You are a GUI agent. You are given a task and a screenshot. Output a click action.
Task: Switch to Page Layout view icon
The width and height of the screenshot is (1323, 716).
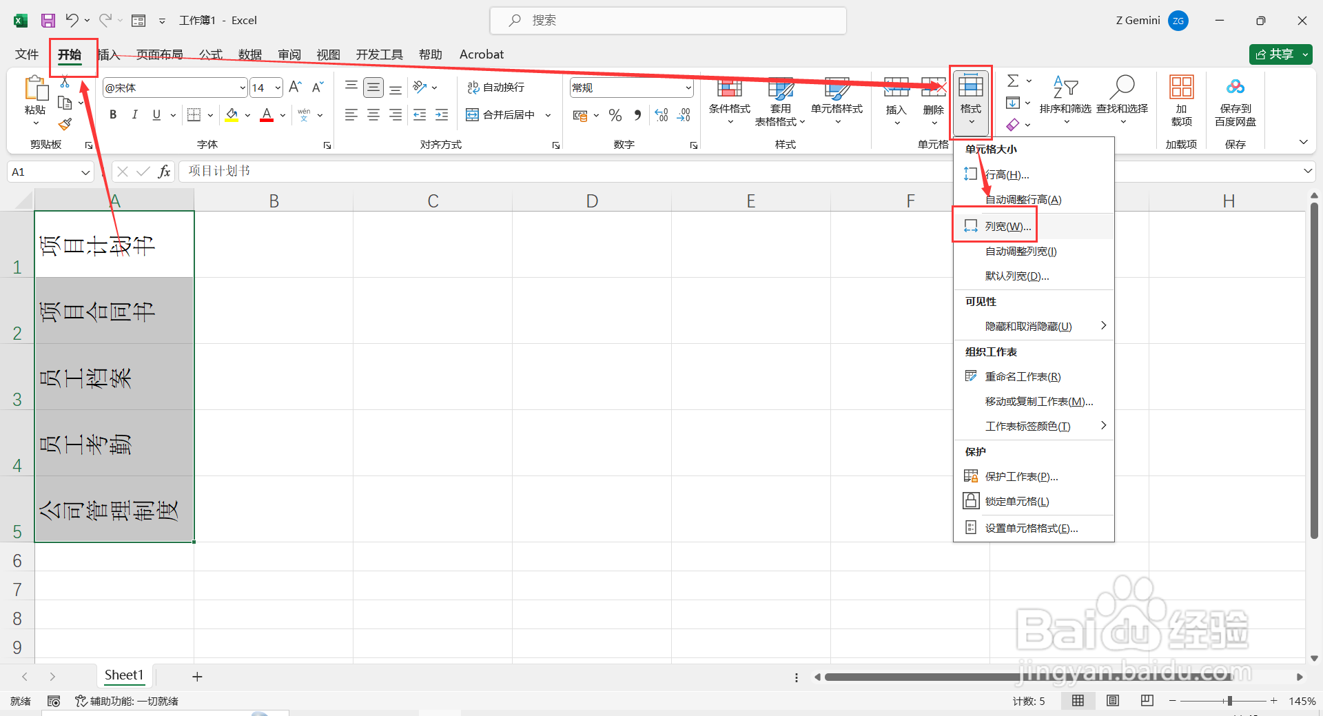click(1113, 701)
